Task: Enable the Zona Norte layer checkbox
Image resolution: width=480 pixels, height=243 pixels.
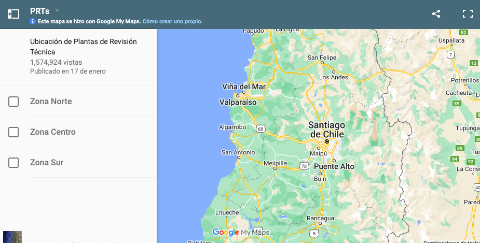Action: point(13,102)
